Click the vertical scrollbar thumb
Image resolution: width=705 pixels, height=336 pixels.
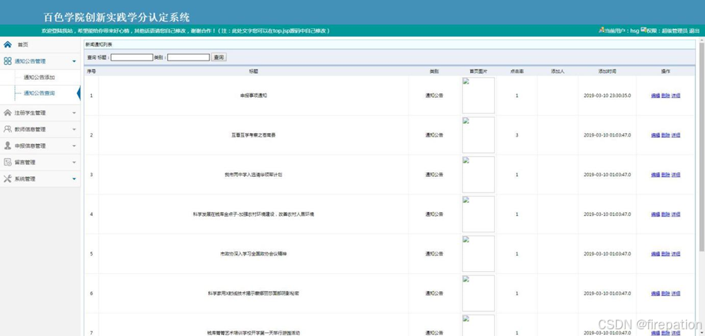click(701, 148)
